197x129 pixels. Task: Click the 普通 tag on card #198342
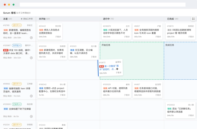(x=41, y=88)
